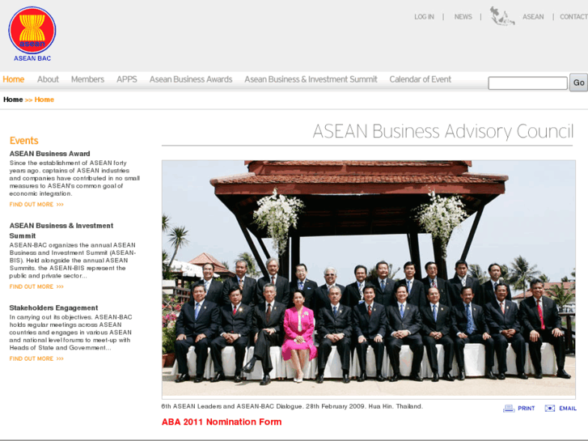Image resolution: width=588 pixels, height=441 pixels.
Task: Focus the search input field
Action: click(527, 83)
